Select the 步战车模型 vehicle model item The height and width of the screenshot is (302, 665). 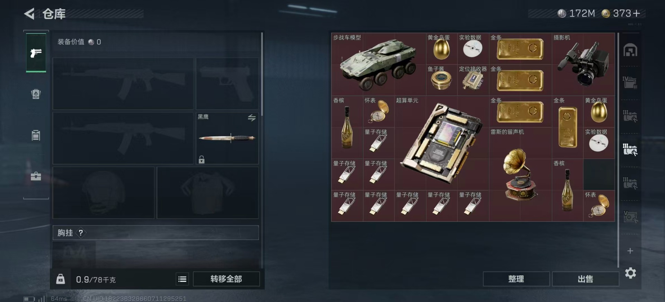coord(379,64)
